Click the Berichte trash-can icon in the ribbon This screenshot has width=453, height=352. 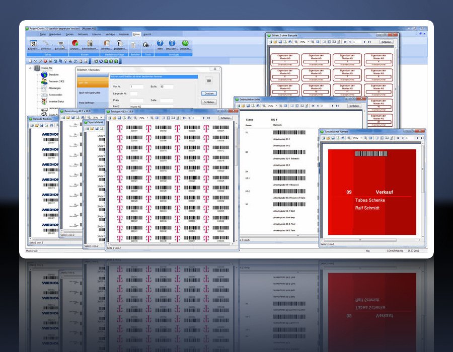point(133,45)
